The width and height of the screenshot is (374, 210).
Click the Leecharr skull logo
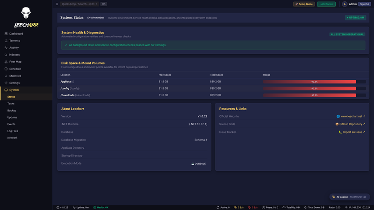tap(26, 13)
